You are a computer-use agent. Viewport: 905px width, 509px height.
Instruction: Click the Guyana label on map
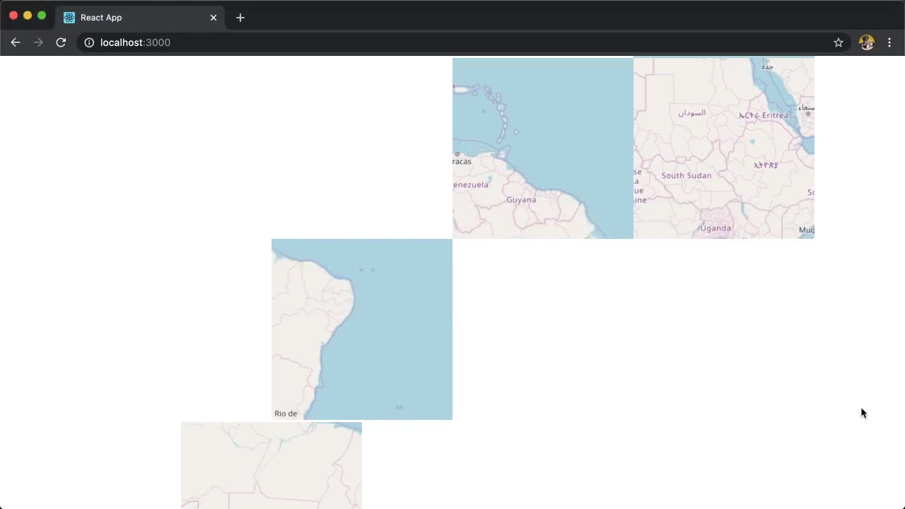[x=521, y=200]
